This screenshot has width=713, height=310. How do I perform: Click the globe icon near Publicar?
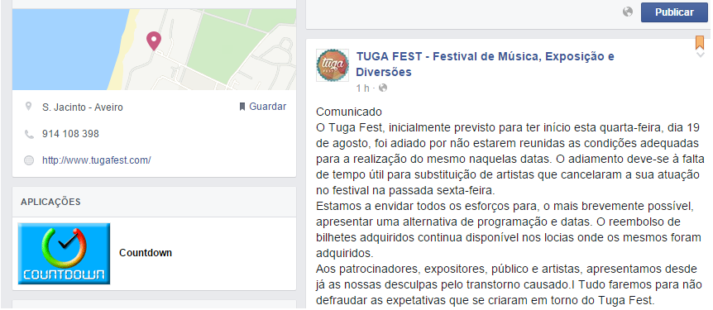(x=628, y=12)
